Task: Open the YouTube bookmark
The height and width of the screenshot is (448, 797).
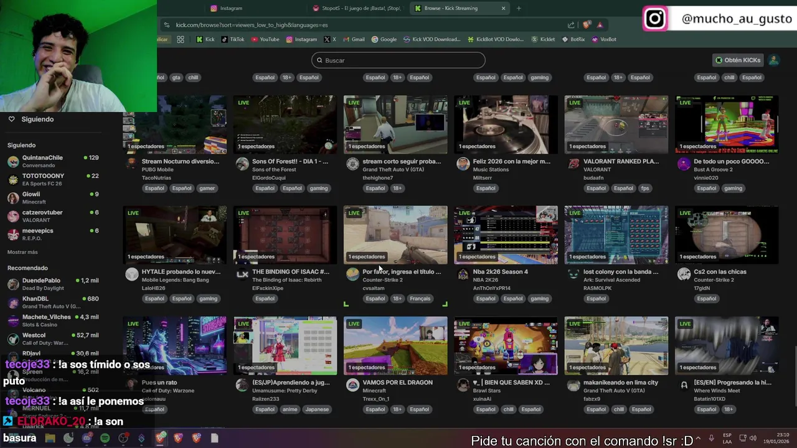Action: click(265, 39)
